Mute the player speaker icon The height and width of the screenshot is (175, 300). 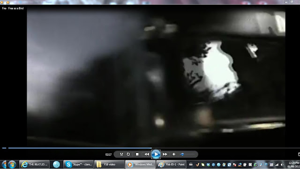[174, 154]
